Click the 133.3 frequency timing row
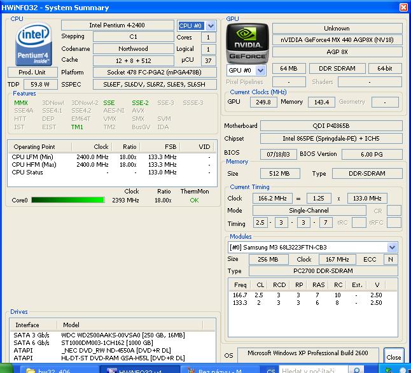This screenshot has width=411, height=373. pos(313,303)
